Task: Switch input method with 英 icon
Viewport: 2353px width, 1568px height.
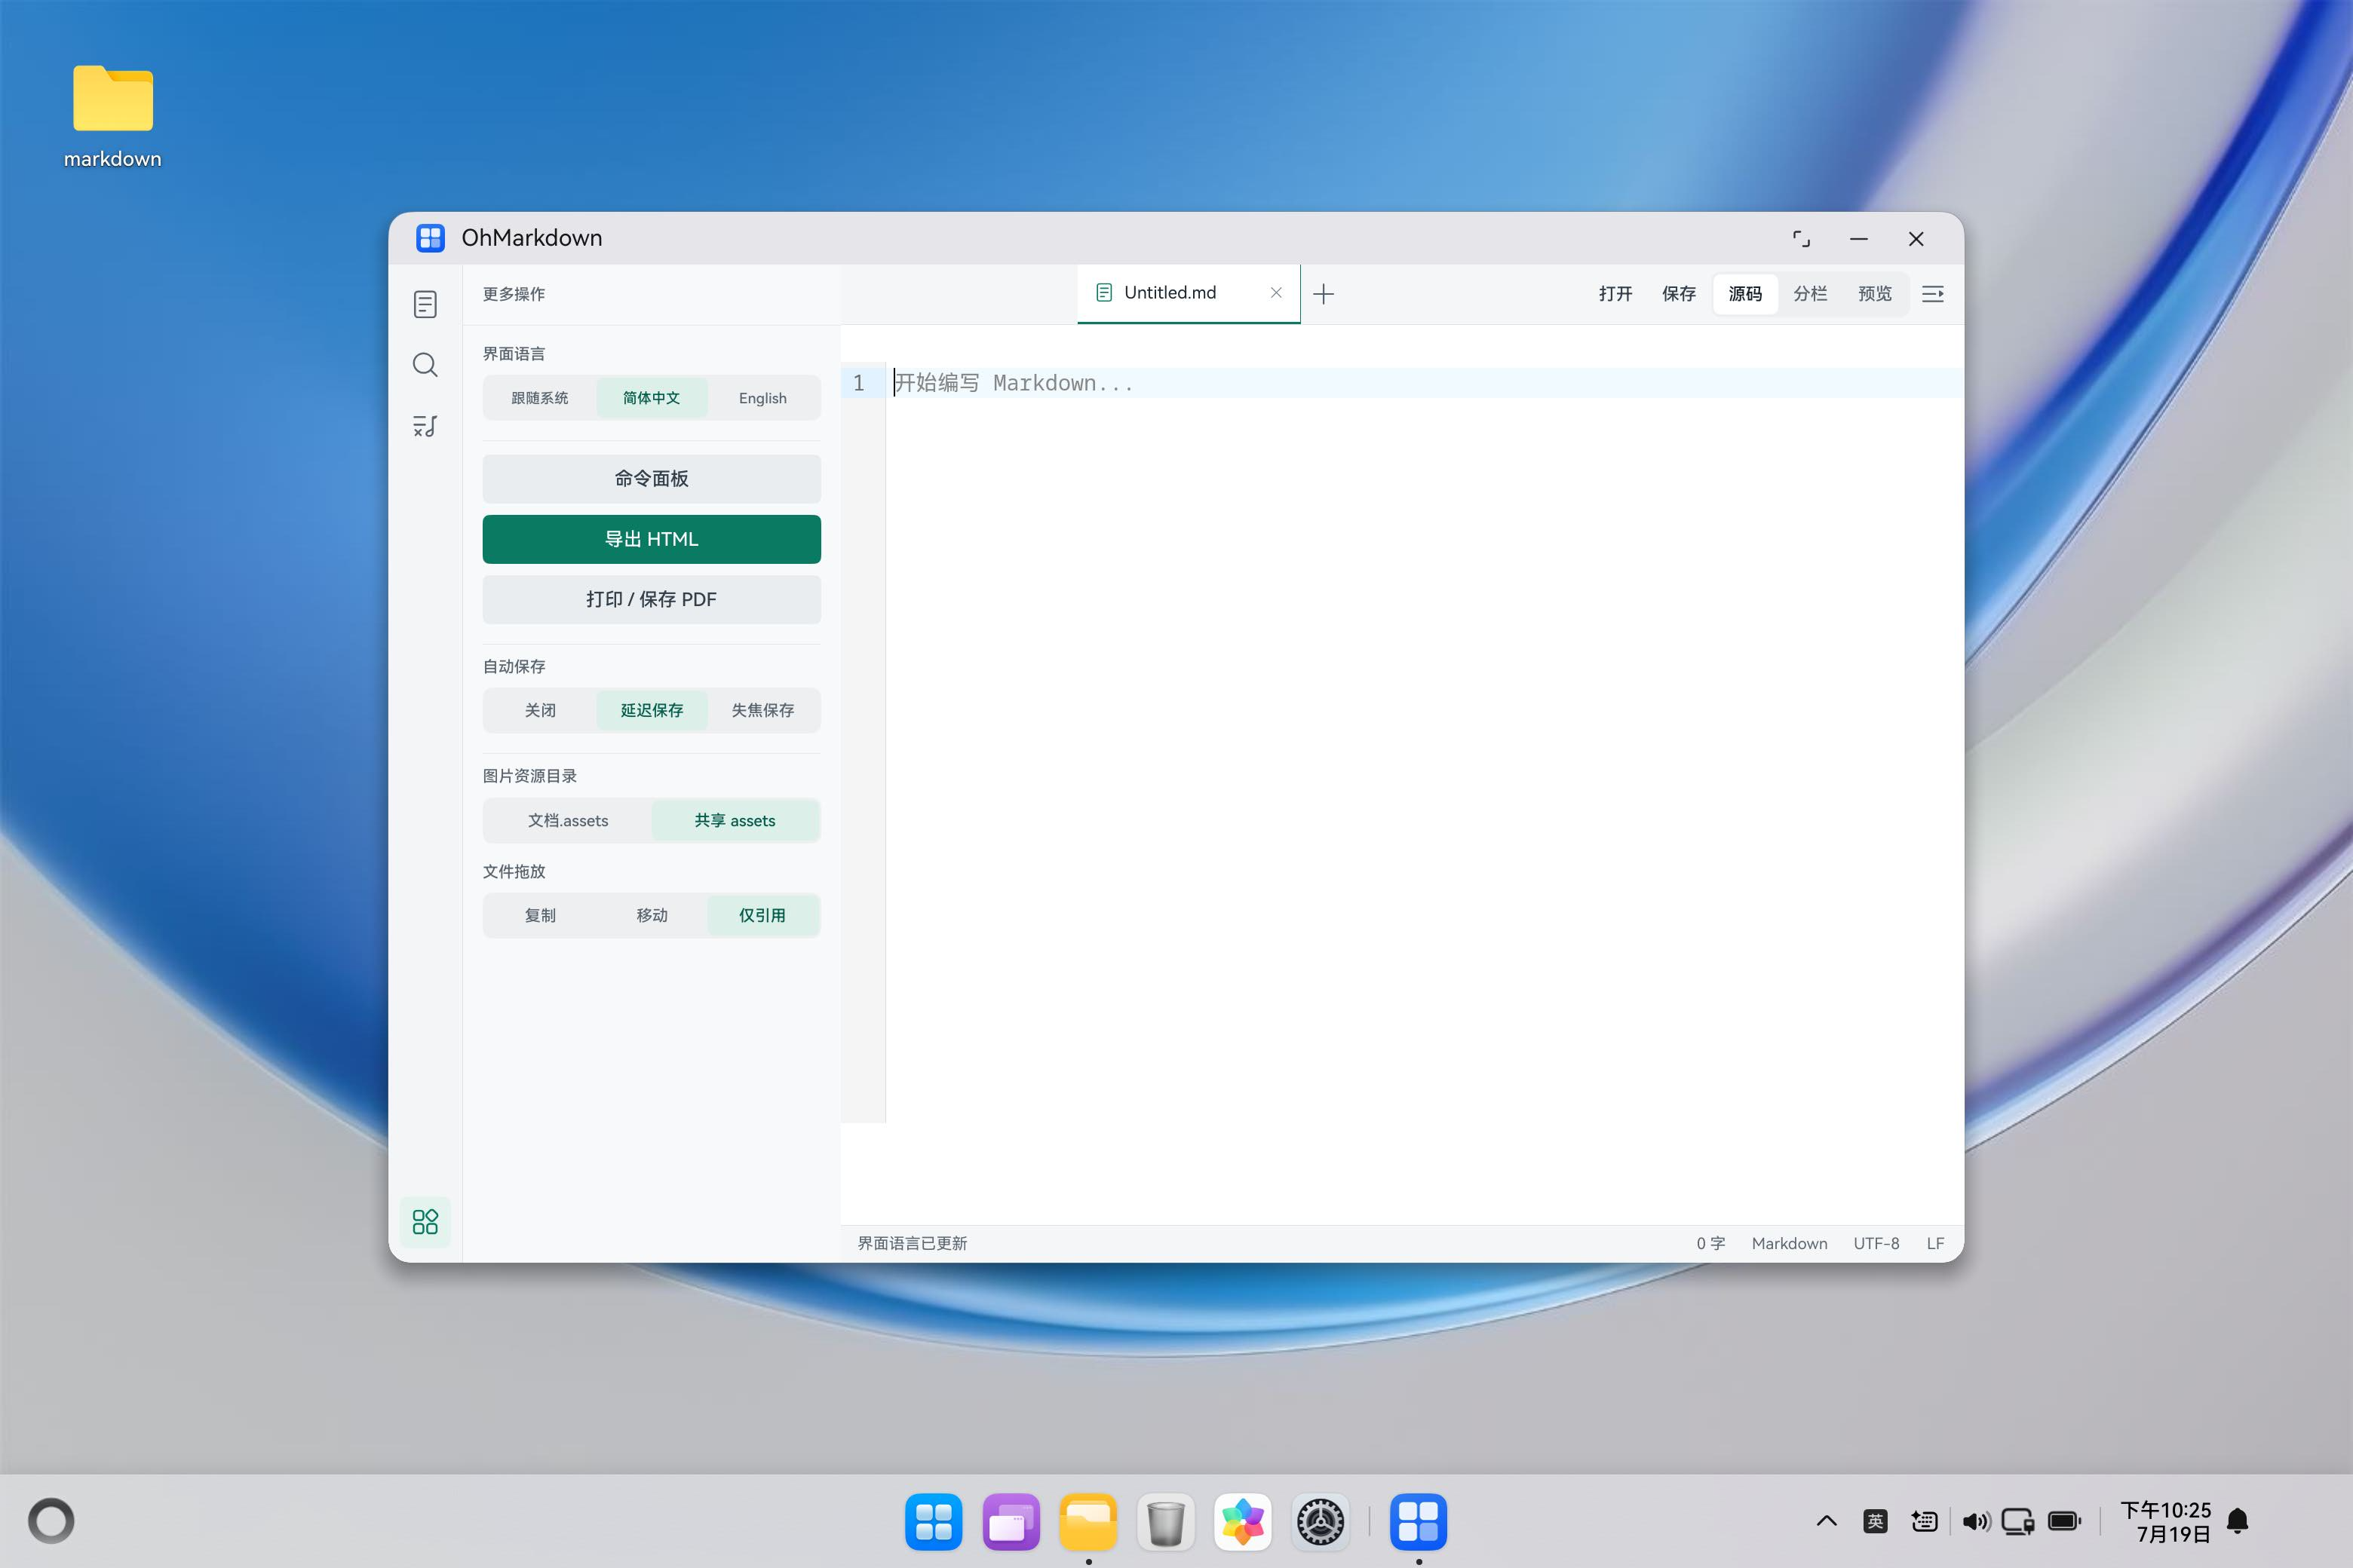Action: [x=1876, y=1522]
